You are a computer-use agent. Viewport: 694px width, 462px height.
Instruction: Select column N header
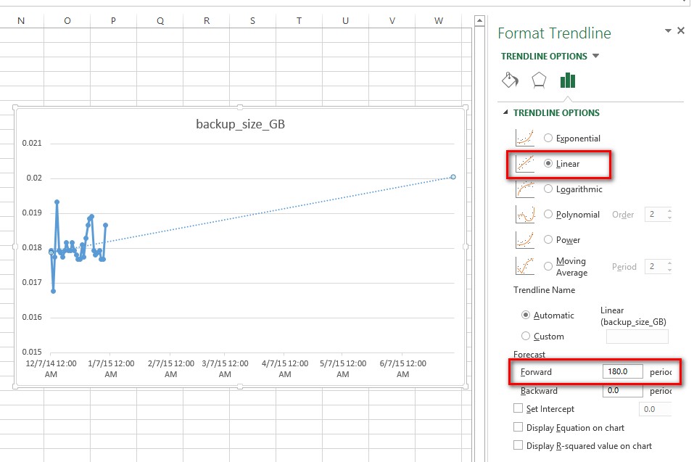[x=21, y=21]
